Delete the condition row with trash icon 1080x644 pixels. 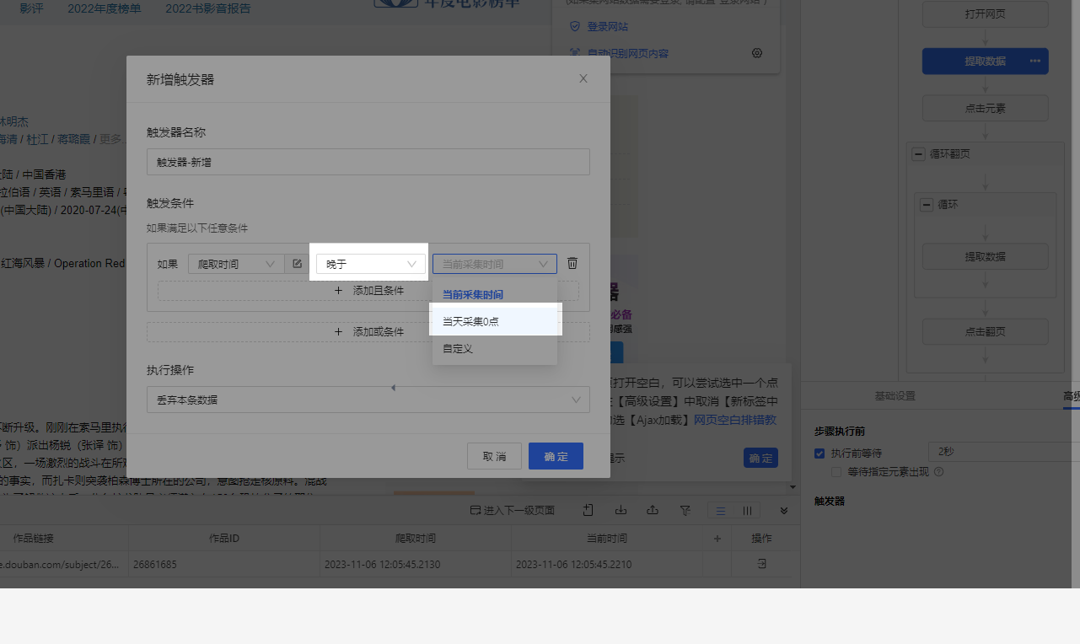tap(572, 264)
